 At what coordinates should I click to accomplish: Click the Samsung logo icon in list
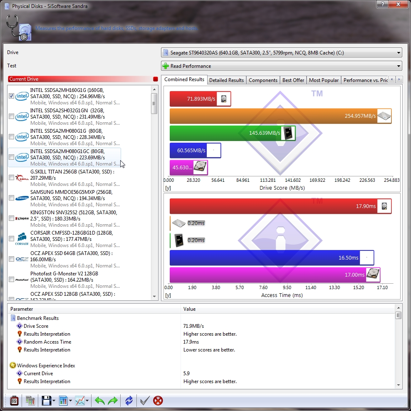[22, 198]
